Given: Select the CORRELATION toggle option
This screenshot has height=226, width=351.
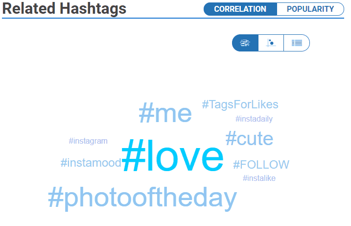Looking at the screenshot, I should point(240,9).
